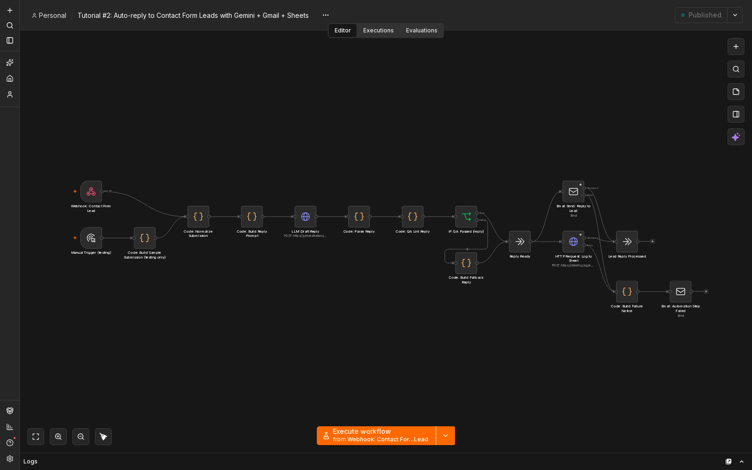Open the LLM: Draft Reply HTTP node
This screenshot has width=752, height=470.
(x=305, y=217)
